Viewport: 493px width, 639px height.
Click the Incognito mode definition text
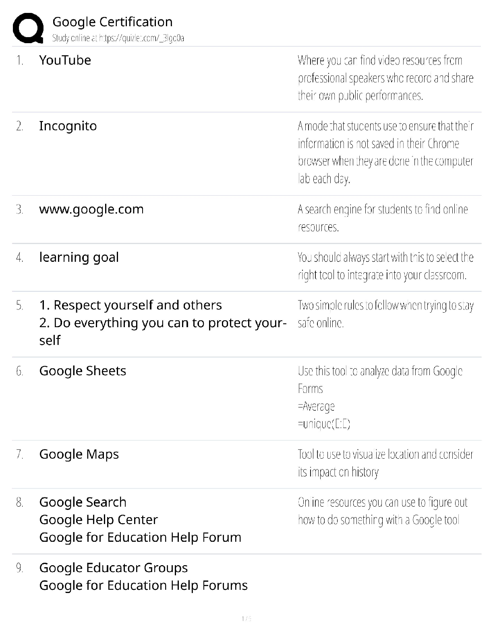click(x=385, y=152)
